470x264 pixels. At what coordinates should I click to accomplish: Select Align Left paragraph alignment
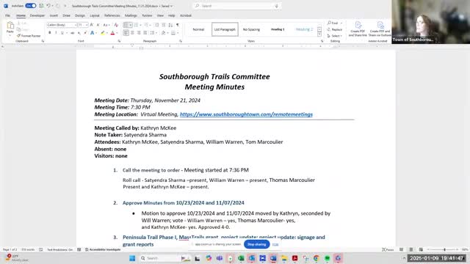click(x=126, y=32)
